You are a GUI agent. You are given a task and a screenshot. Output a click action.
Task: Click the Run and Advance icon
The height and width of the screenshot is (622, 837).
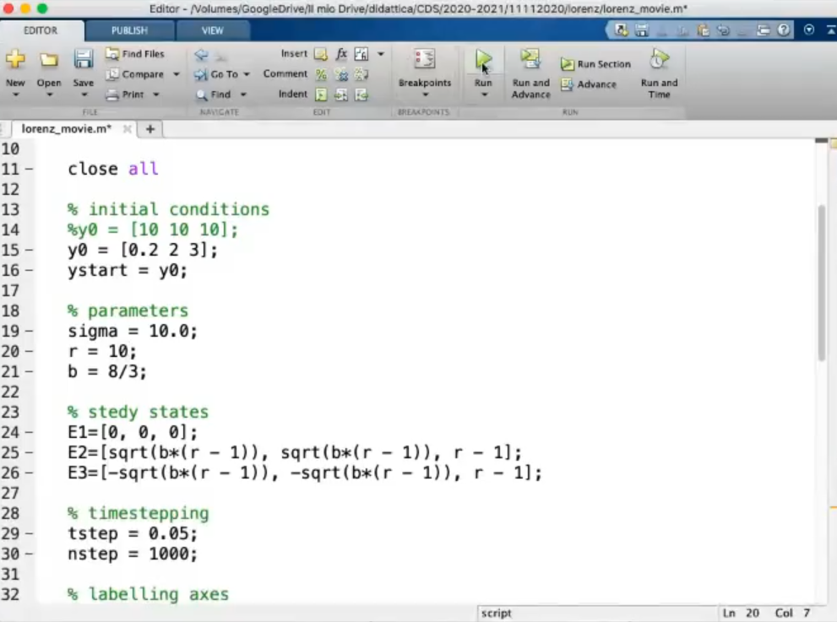530,59
